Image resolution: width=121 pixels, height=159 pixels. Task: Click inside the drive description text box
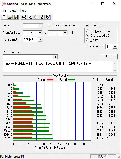click(59, 67)
